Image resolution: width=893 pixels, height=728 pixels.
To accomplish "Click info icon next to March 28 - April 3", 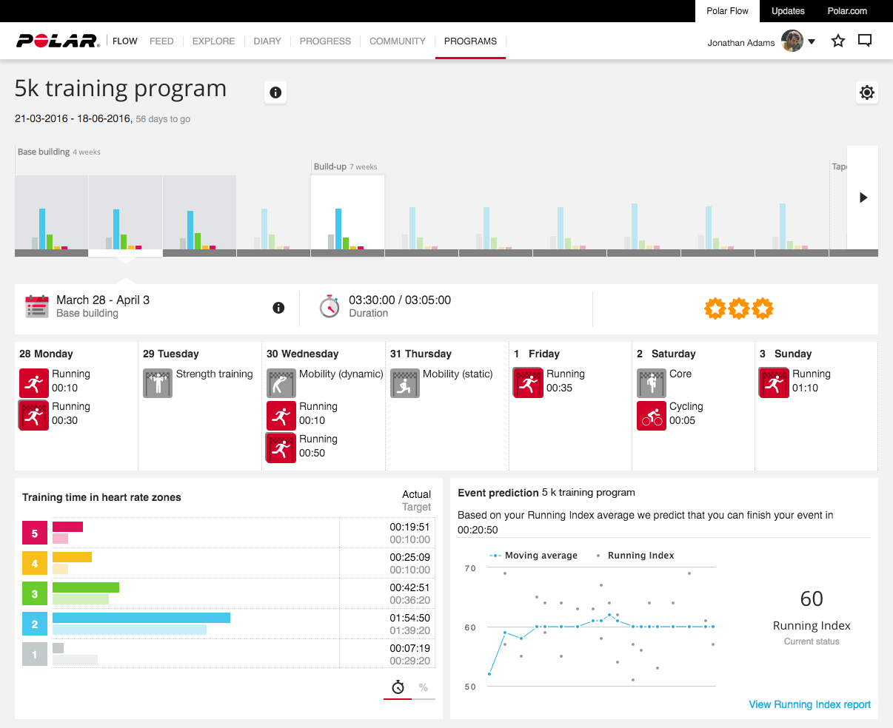I will (x=278, y=308).
